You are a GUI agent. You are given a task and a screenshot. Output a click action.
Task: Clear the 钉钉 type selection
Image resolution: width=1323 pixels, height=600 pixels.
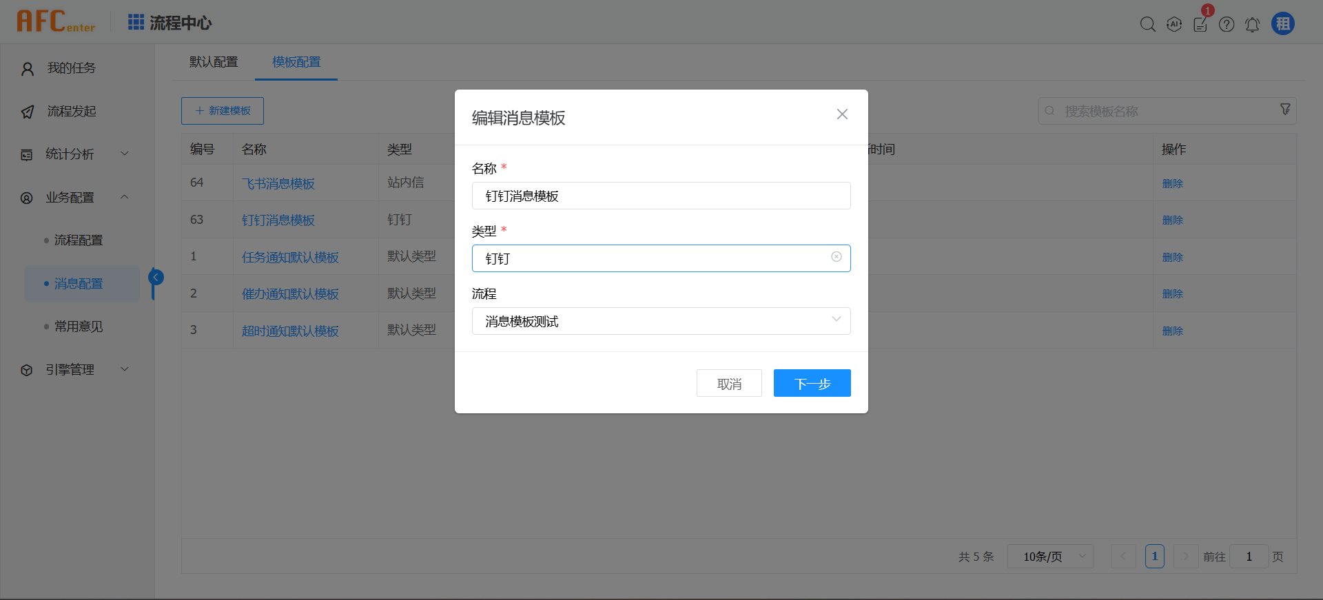[x=837, y=257]
